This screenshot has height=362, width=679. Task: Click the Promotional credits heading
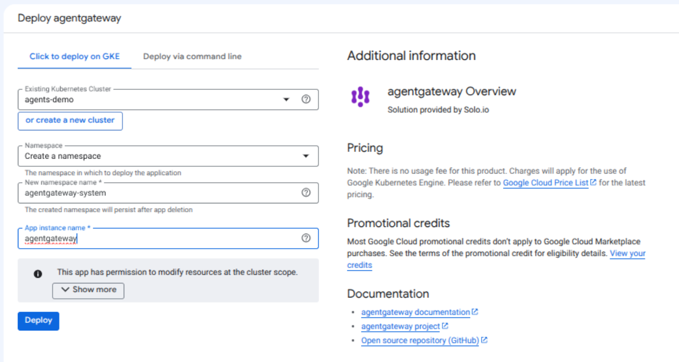point(399,223)
